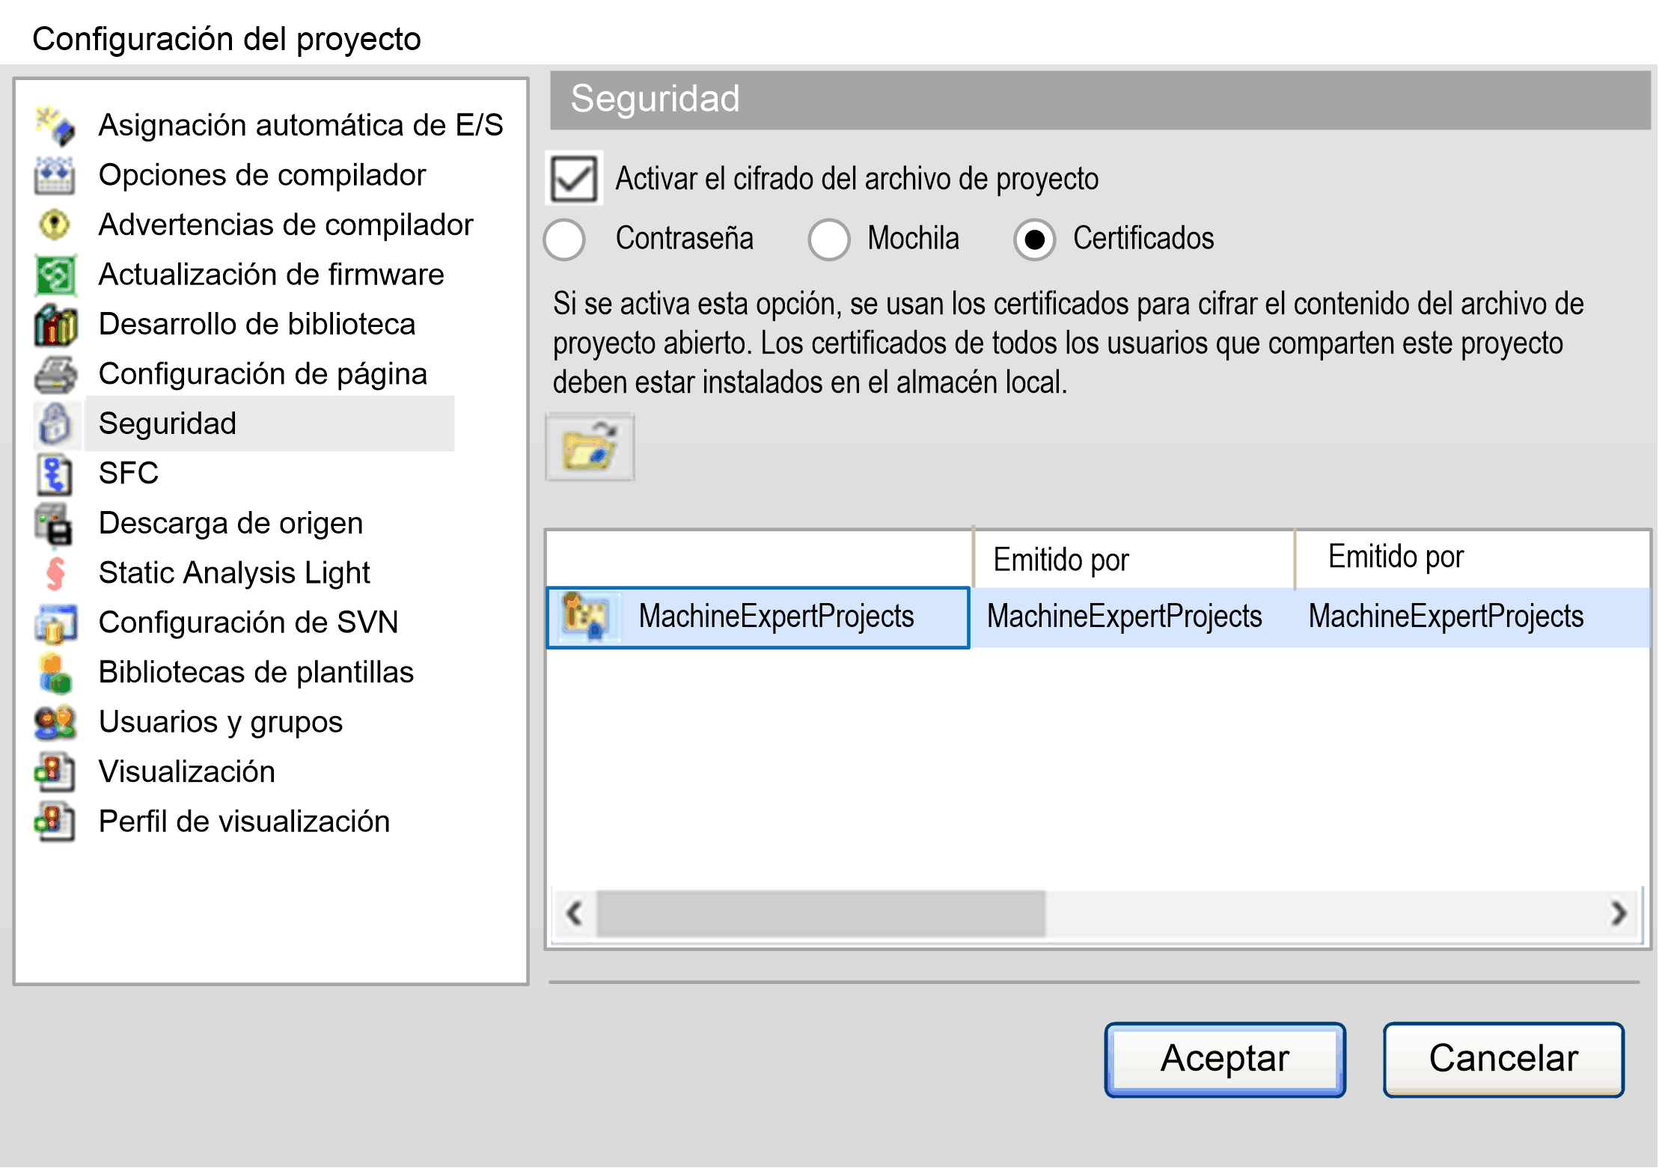
Task: Select the Certificados radio button
Action: tap(1034, 239)
